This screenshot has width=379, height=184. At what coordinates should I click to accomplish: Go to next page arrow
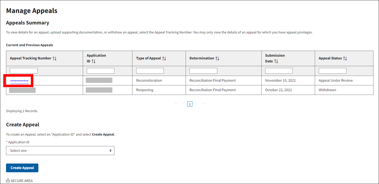click(197, 104)
